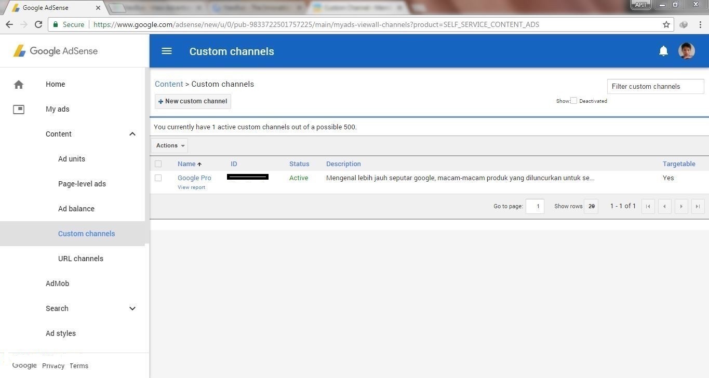Open Ad styles
This screenshot has height=378, width=709.
pyautogui.click(x=61, y=333)
